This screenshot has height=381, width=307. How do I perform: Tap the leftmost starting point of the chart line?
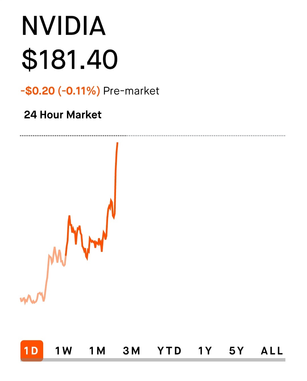coord(20,299)
